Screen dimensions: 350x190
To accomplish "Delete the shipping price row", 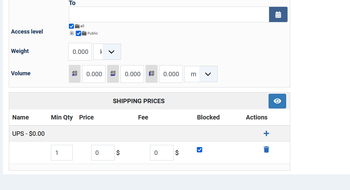I will [266, 150].
